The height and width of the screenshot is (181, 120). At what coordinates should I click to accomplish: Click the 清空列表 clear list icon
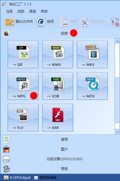(85, 22)
